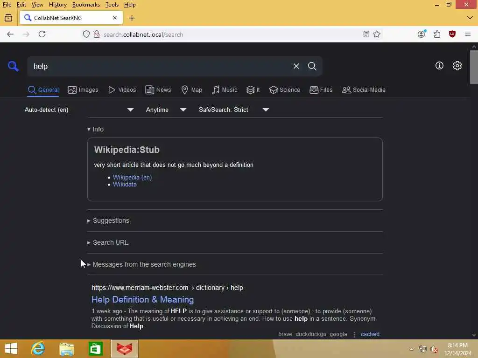The image size is (478, 358).
Task: Select the General category tab
Action: [x=43, y=90]
